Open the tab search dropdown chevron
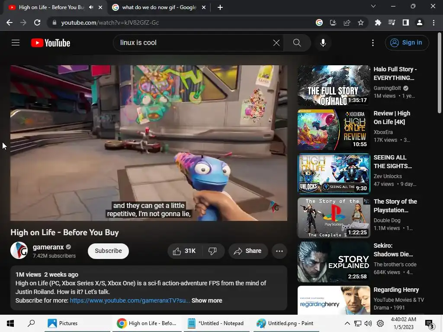Viewport: 443px width, 332px height. (373, 6)
